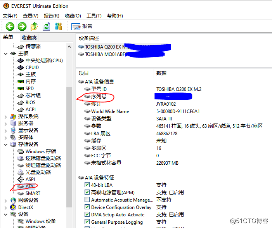Image resolution: width=272 pixels, height=228 pixels.
Task: Select TOSHIBA Q200 EX device entry
Action: 125,47
